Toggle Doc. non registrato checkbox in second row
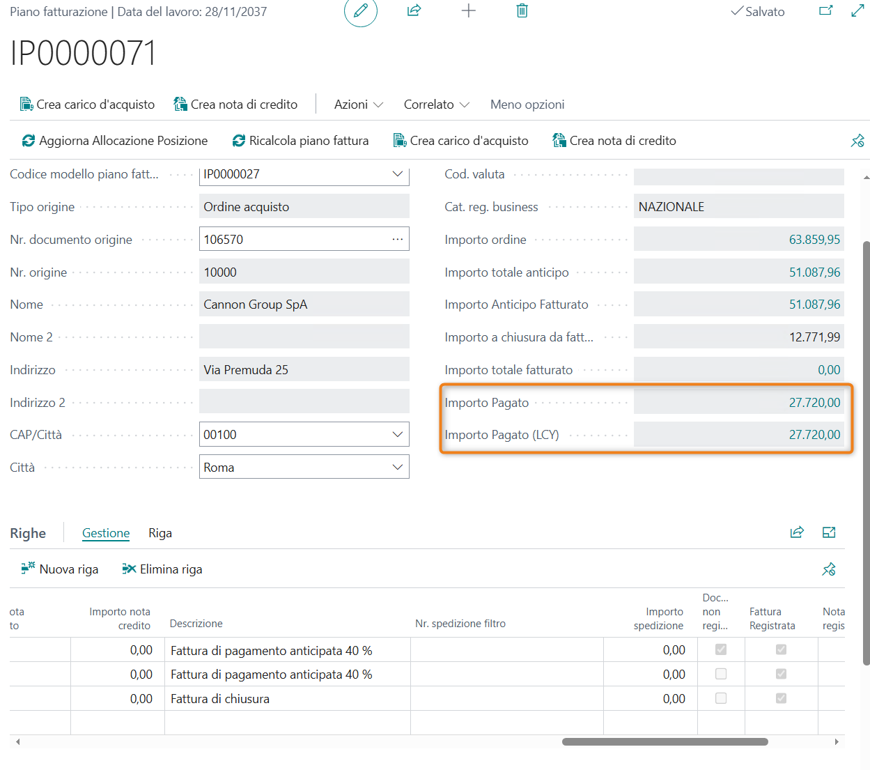 pos(721,674)
